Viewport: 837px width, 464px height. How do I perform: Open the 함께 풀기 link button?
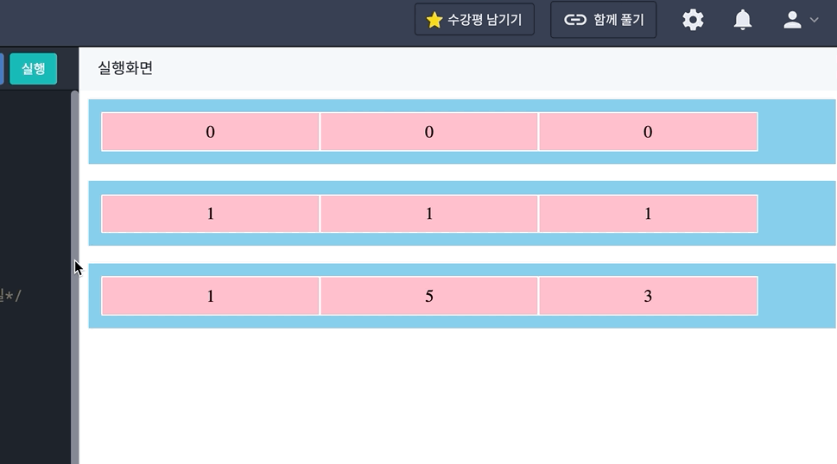pyautogui.click(x=603, y=20)
